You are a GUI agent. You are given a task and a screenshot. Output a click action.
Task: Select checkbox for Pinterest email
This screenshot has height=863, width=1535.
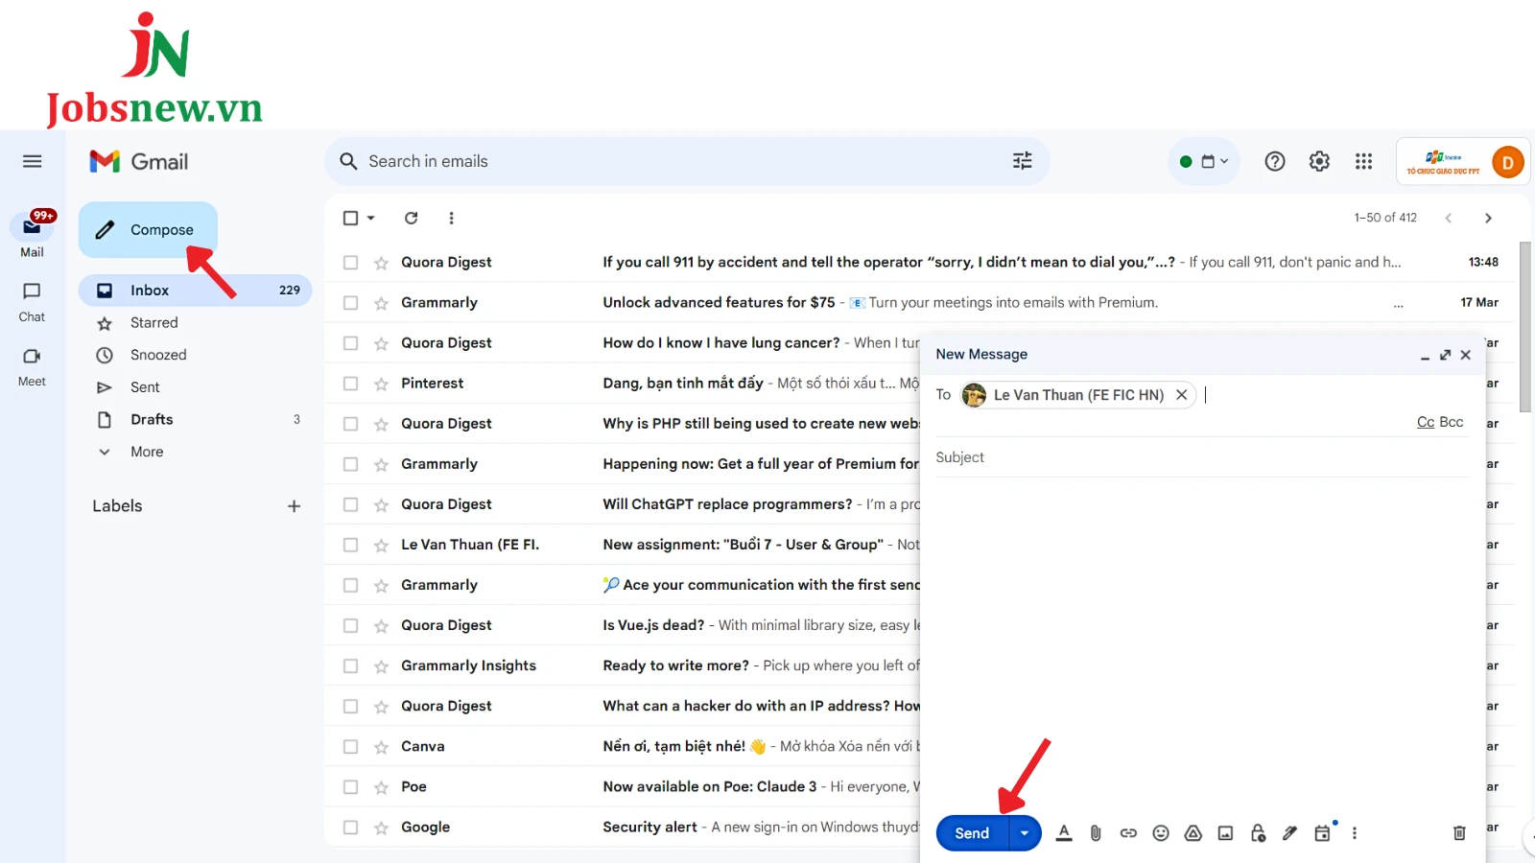pyautogui.click(x=351, y=384)
